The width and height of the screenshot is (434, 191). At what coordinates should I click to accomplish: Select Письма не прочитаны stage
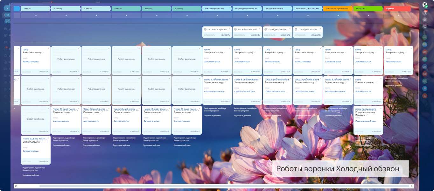click(338, 9)
